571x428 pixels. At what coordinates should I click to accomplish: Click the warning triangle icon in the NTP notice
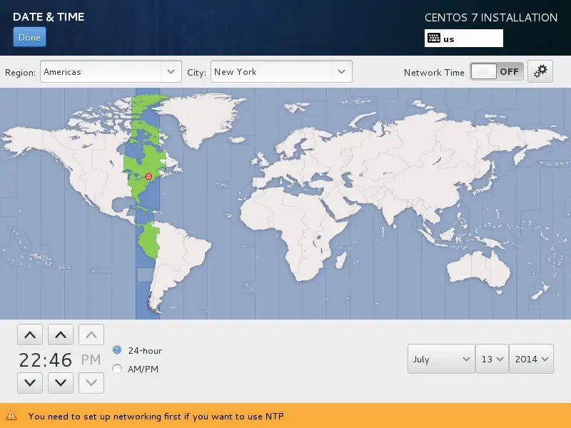click(x=11, y=415)
